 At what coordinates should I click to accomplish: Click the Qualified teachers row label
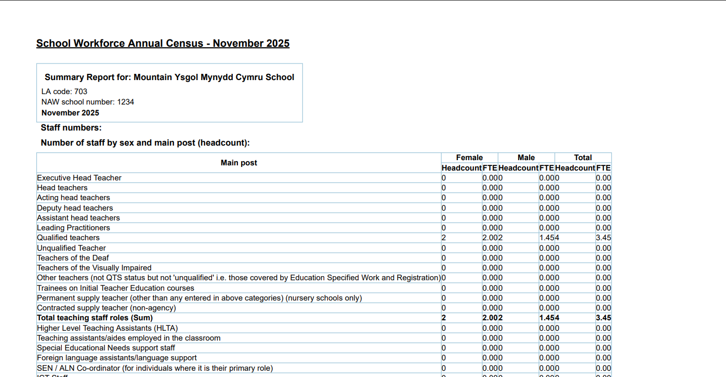pos(68,238)
